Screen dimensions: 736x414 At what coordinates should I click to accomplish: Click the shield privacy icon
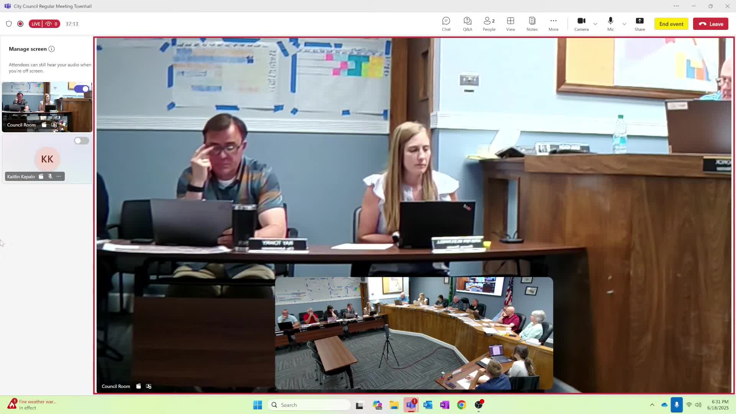tap(9, 24)
